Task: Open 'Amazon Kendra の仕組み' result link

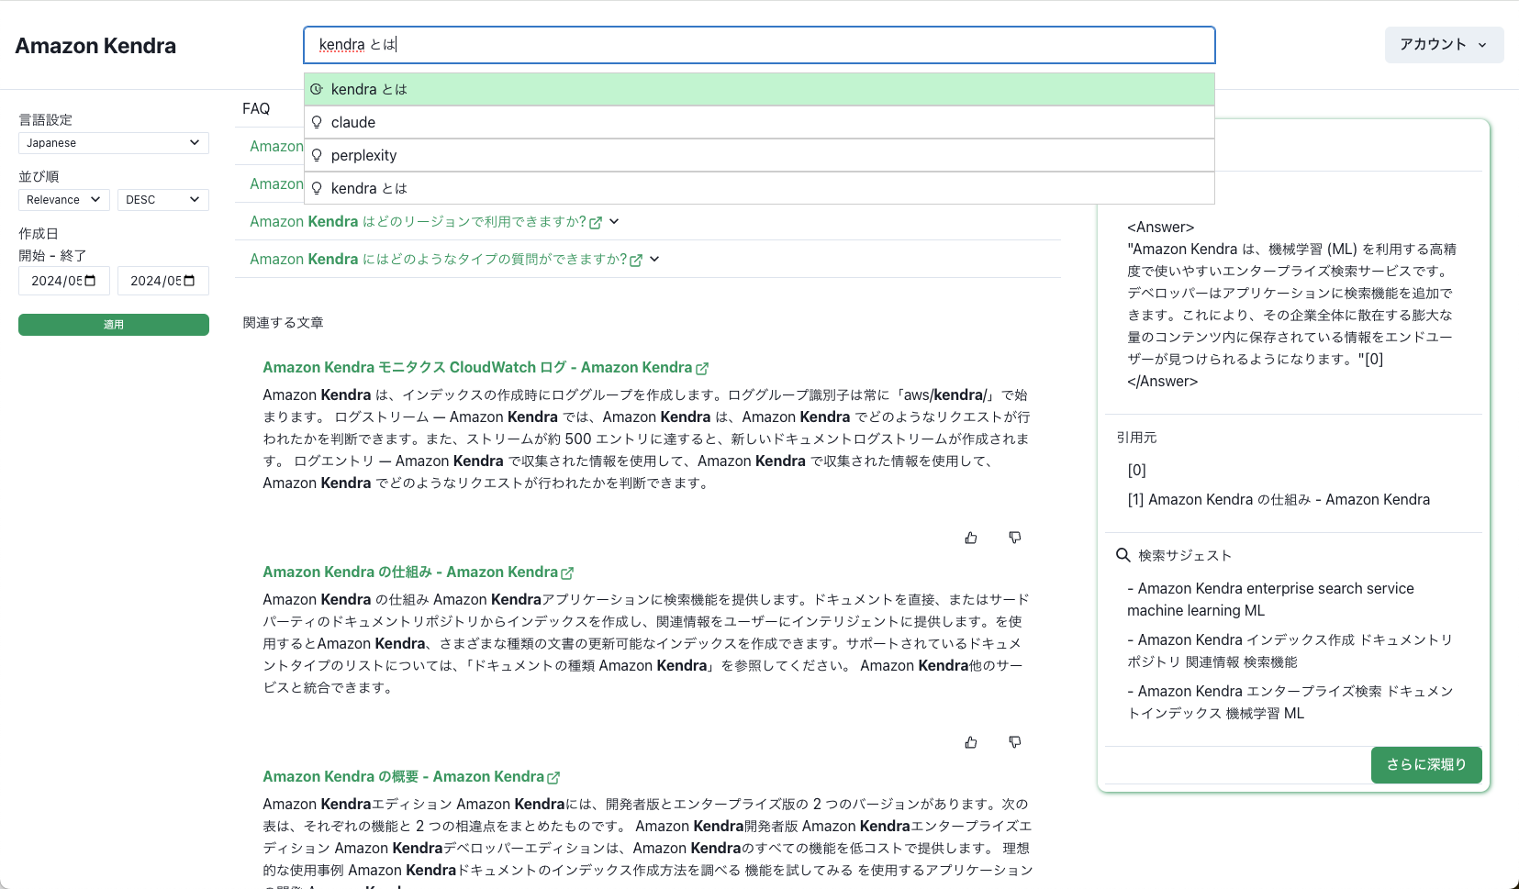Action: pyautogui.click(x=410, y=572)
